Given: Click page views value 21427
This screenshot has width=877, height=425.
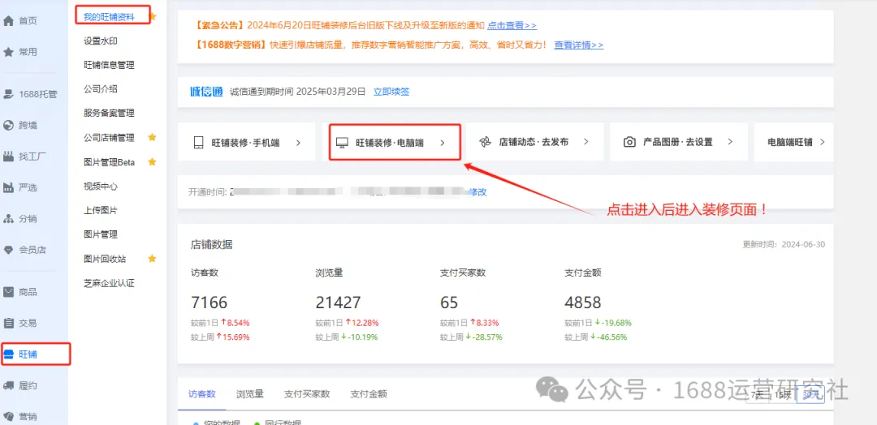Looking at the screenshot, I should click(338, 303).
